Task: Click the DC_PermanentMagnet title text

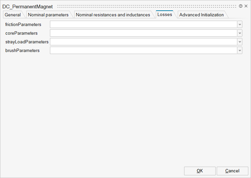Action: (28, 6)
